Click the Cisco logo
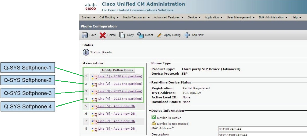The width and height of the screenshot is (307, 136). coord(91,7)
